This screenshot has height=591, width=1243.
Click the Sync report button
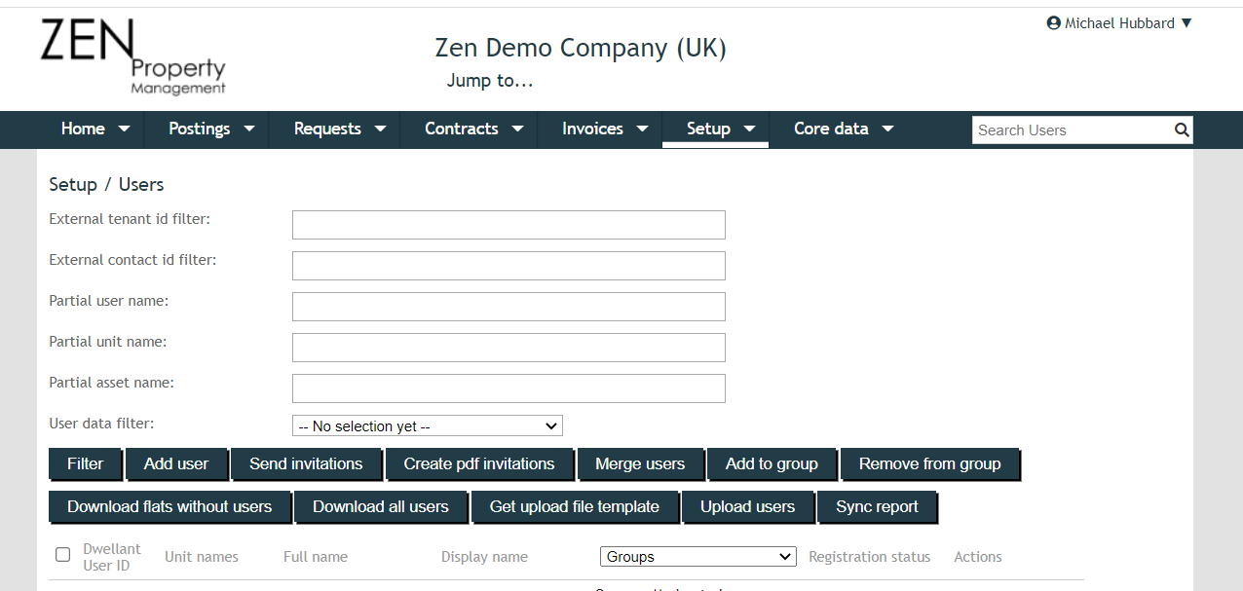pyautogui.click(x=877, y=506)
